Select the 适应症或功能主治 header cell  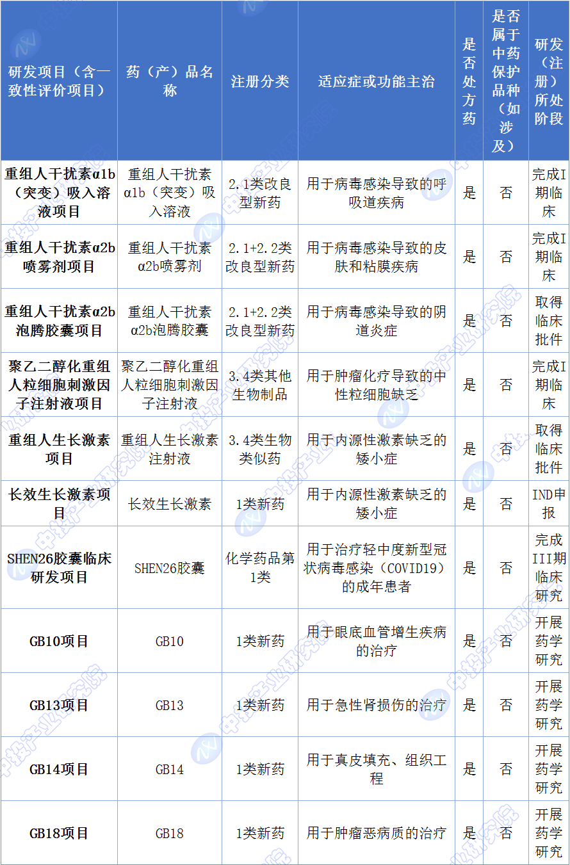[x=376, y=81]
